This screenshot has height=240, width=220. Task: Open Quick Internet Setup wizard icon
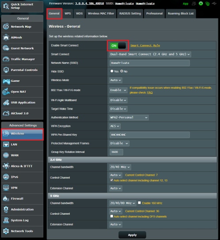(x=6, y=6)
